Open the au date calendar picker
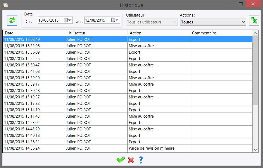 point(115,20)
